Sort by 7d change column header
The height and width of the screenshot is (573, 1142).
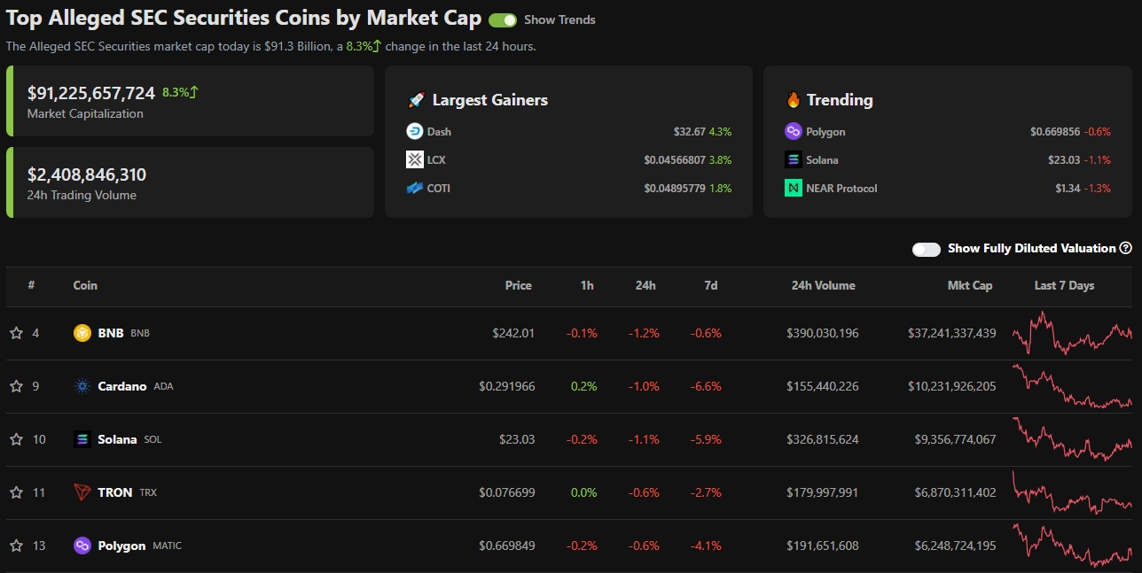(x=710, y=285)
